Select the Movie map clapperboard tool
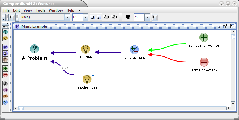The height and width of the screenshot is (120, 239). click(5, 53)
